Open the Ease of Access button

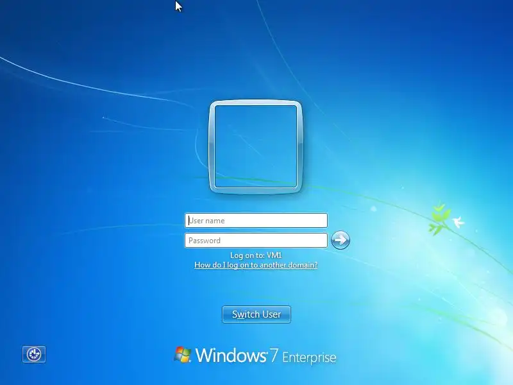point(34,354)
